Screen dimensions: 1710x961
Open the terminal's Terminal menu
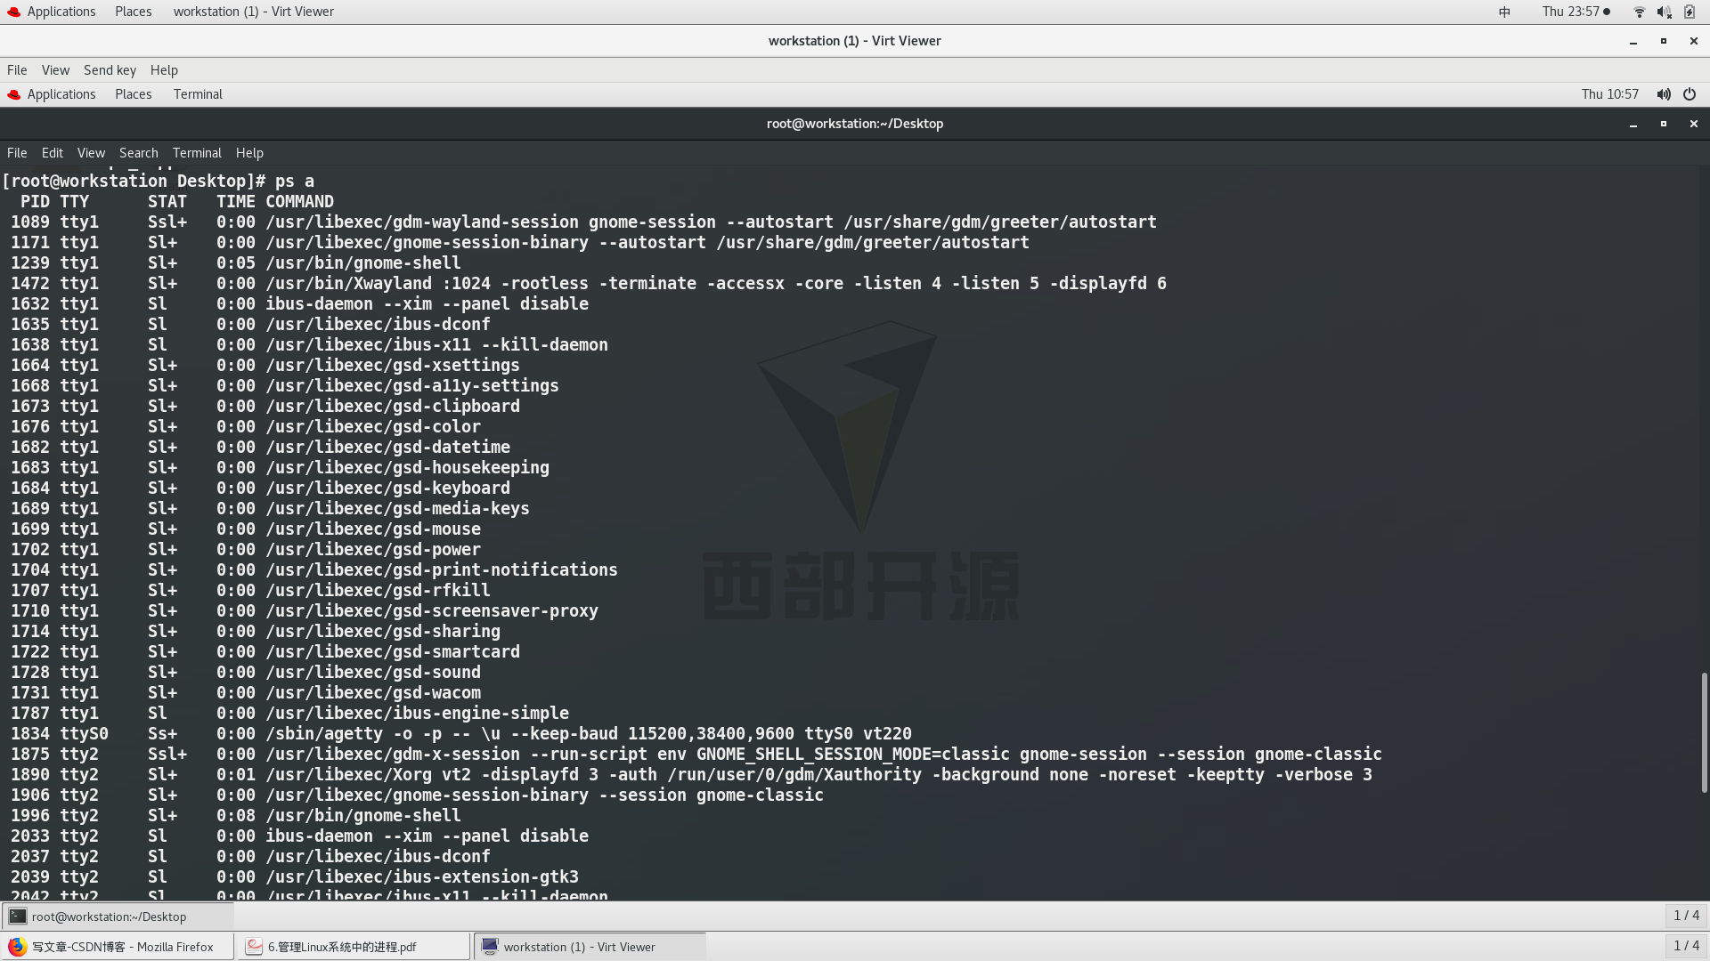tap(197, 153)
